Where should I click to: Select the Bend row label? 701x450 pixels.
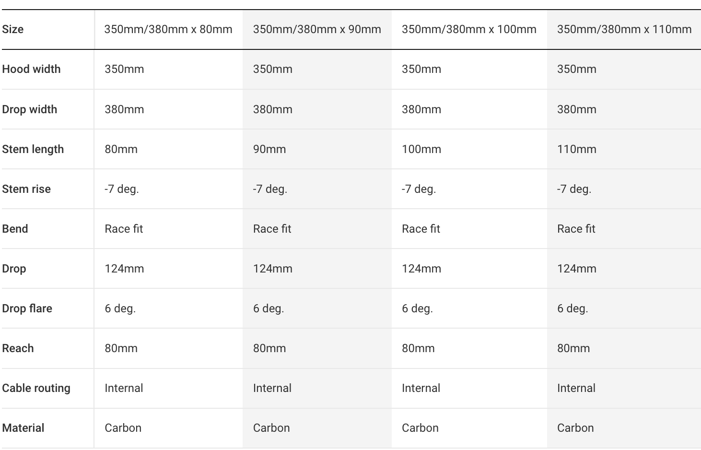coord(15,229)
